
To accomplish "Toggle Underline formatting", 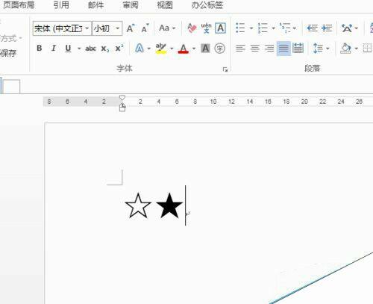I will [68, 49].
